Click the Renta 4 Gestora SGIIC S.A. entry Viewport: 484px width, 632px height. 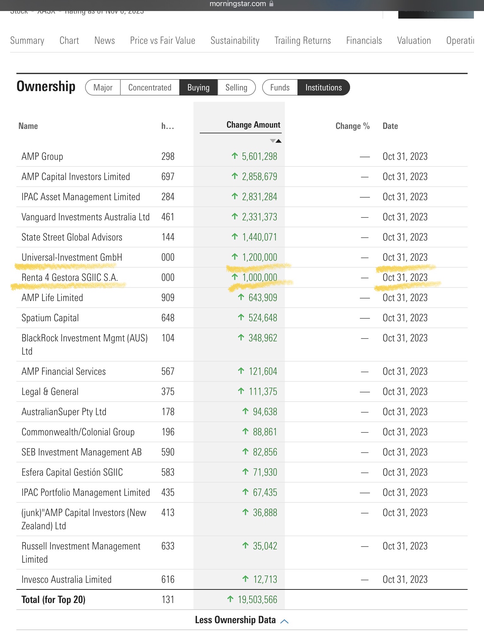[x=70, y=277]
